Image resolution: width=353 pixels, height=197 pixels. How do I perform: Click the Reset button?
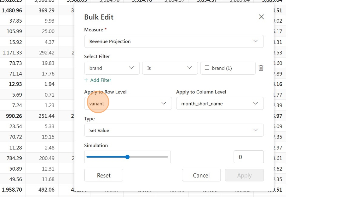104,175
